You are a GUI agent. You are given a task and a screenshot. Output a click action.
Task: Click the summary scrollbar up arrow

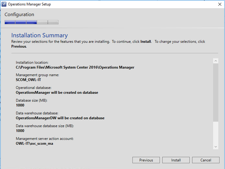pyautogui.click(x=216, y=61)
